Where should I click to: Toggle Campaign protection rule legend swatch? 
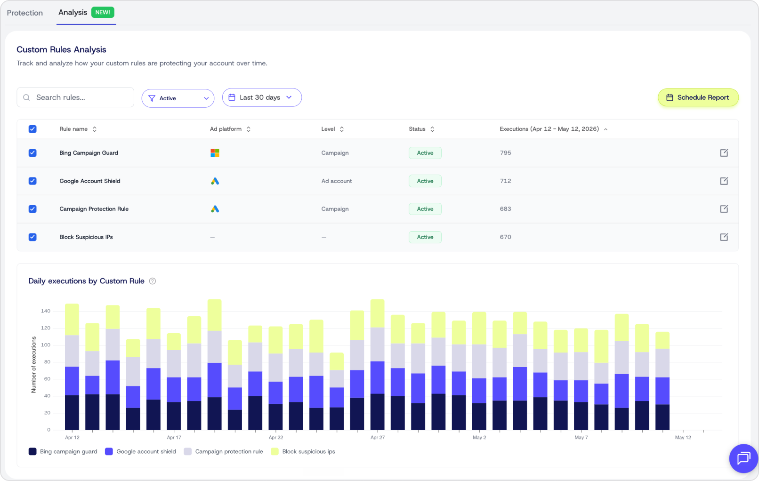click(188, 451)
